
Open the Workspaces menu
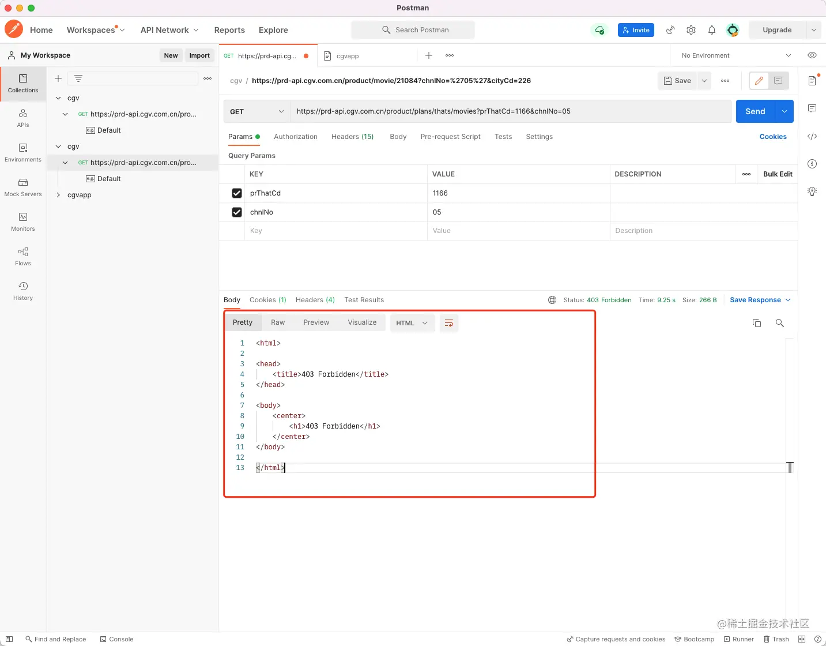96,30
